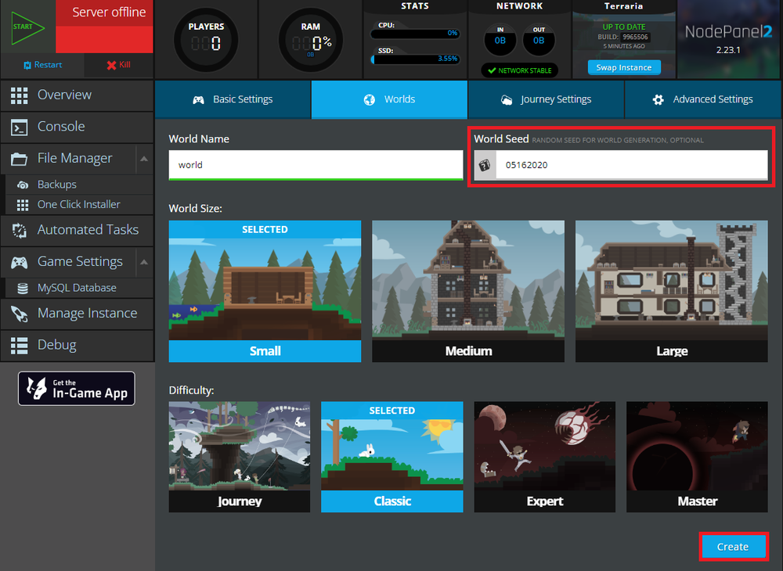
Task: Click the SSD usage progress bar
Action: coord(415,59)
